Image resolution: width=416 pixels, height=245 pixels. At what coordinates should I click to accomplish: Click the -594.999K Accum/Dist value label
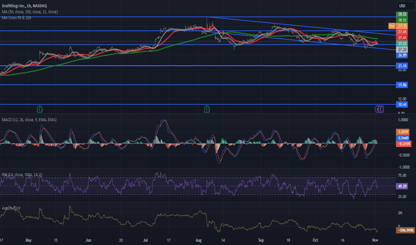coord(405,230)
